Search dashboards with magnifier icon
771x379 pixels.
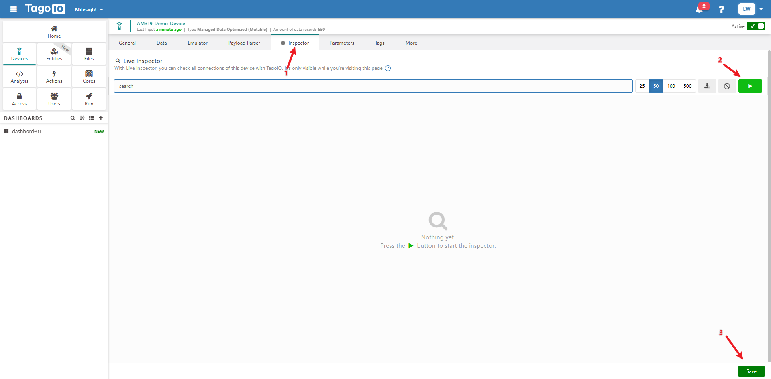73,118
